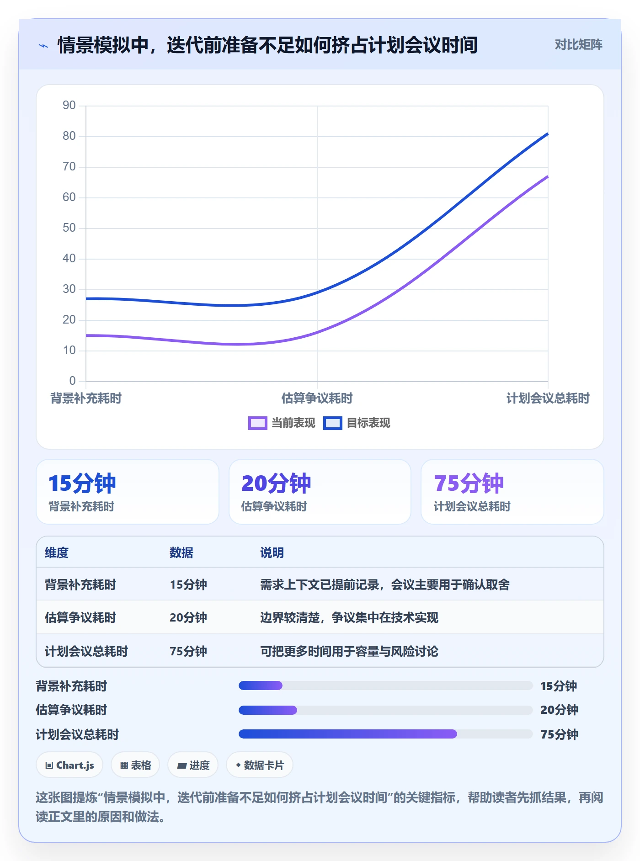
Task: Click the description 边界较清楚，争议集中在技术实现
Action: point(349,618)
